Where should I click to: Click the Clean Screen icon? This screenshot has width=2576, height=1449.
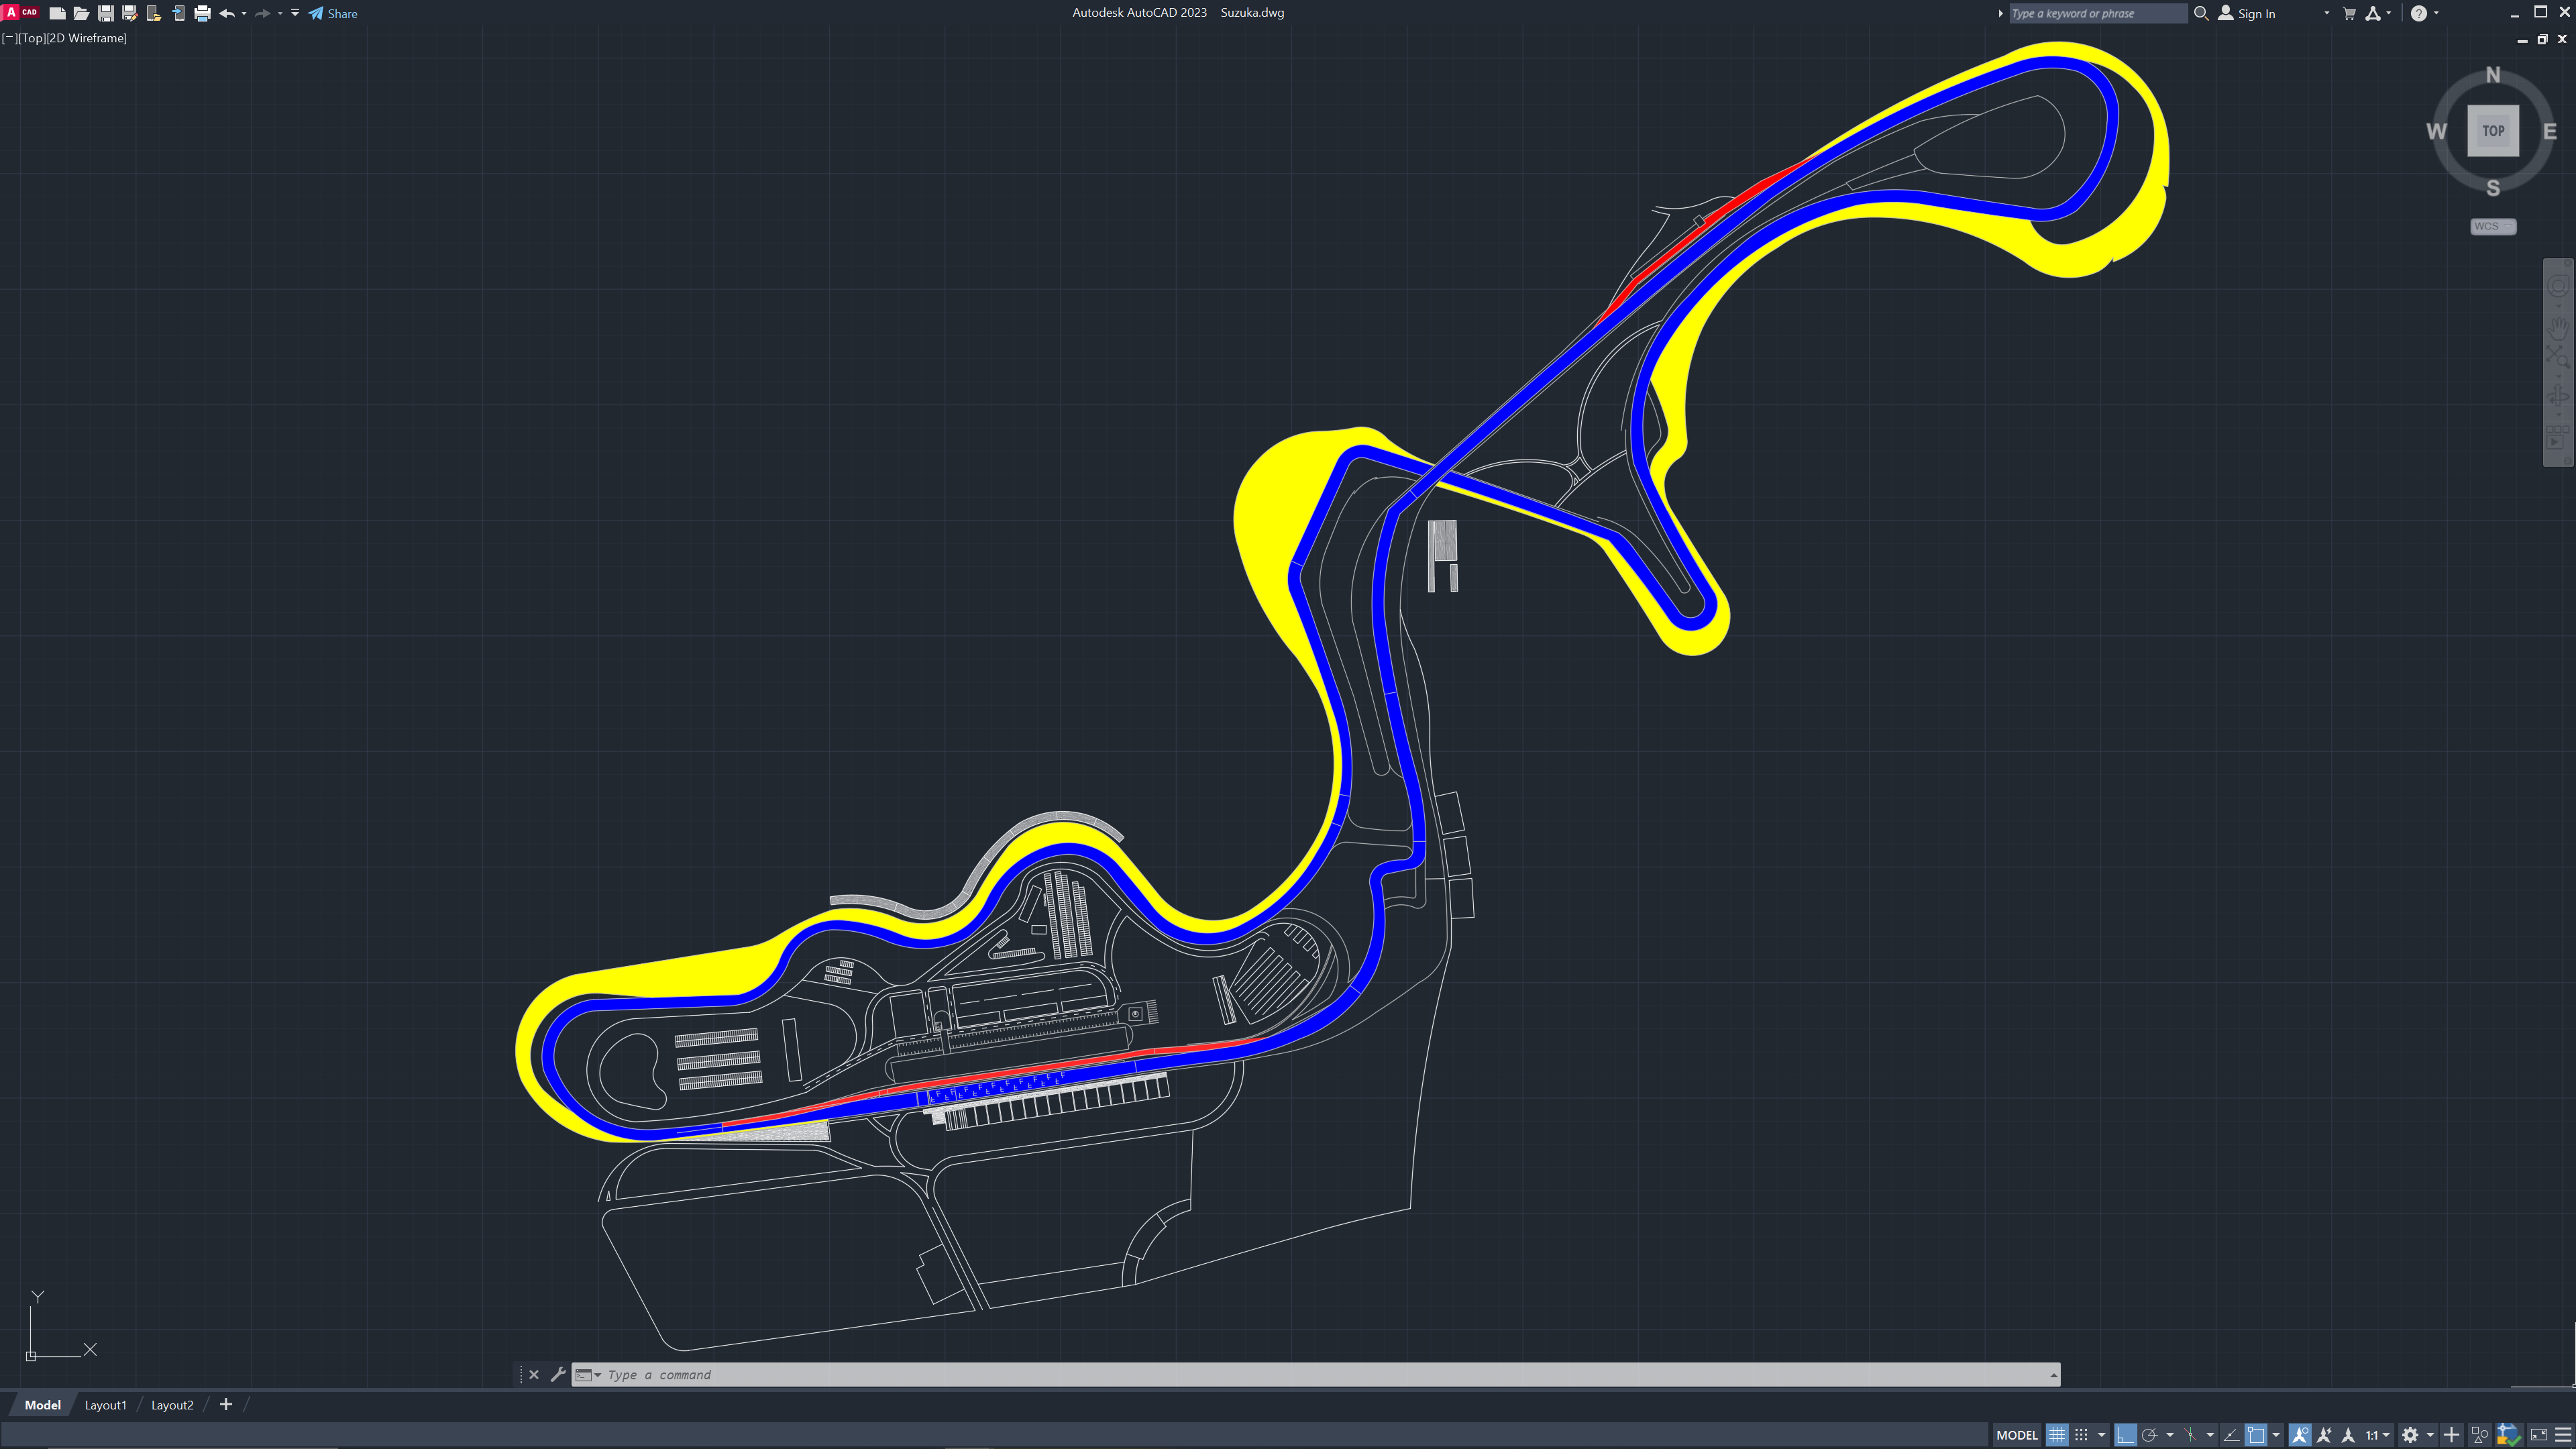(x=2539, y=1435)
